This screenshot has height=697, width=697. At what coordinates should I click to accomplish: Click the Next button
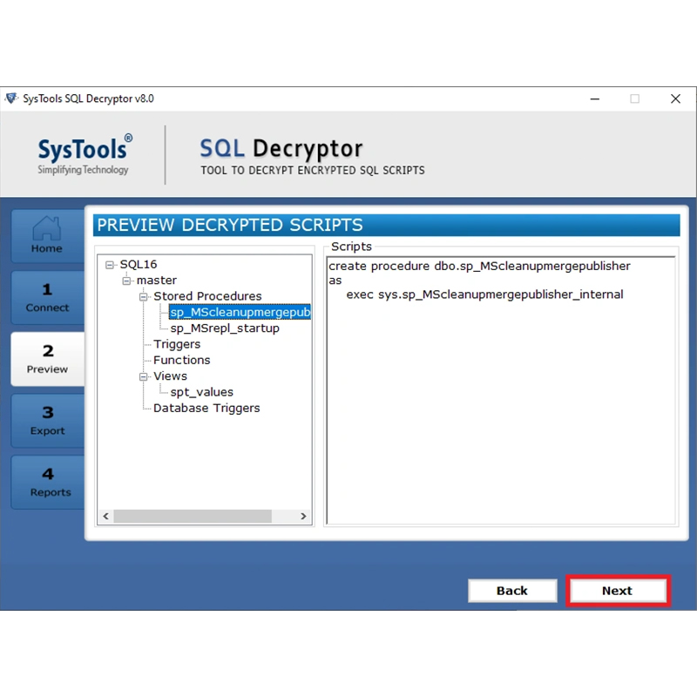coord(618,591)
